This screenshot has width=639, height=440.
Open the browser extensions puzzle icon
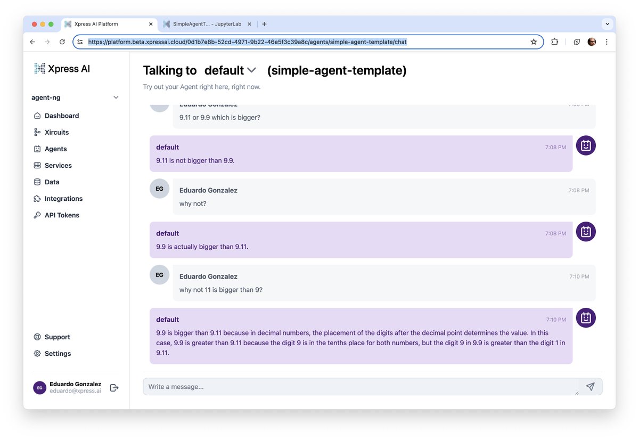click(x=554, y=42)
